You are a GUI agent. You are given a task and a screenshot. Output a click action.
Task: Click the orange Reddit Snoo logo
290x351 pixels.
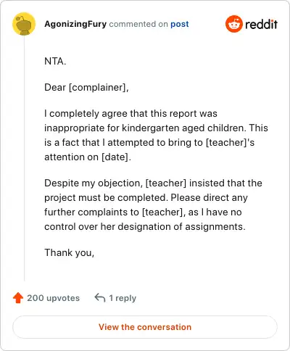(x=233, y=24)
